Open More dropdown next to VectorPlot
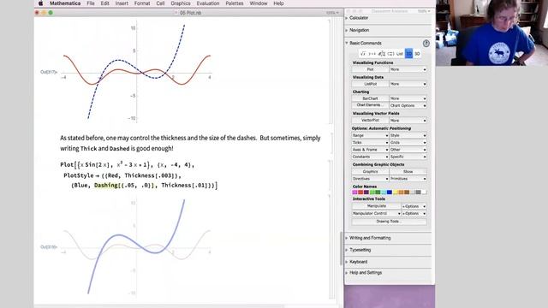Image resolution: width=548 pixels, height=308 pixels. [x=408, y=120]
